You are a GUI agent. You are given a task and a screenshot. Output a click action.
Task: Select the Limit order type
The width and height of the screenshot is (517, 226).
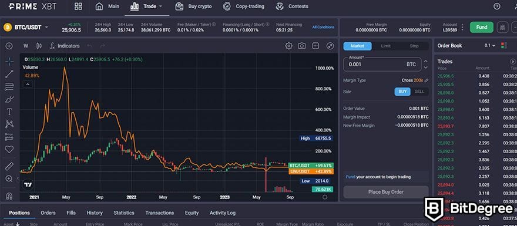tap(386, 46)
